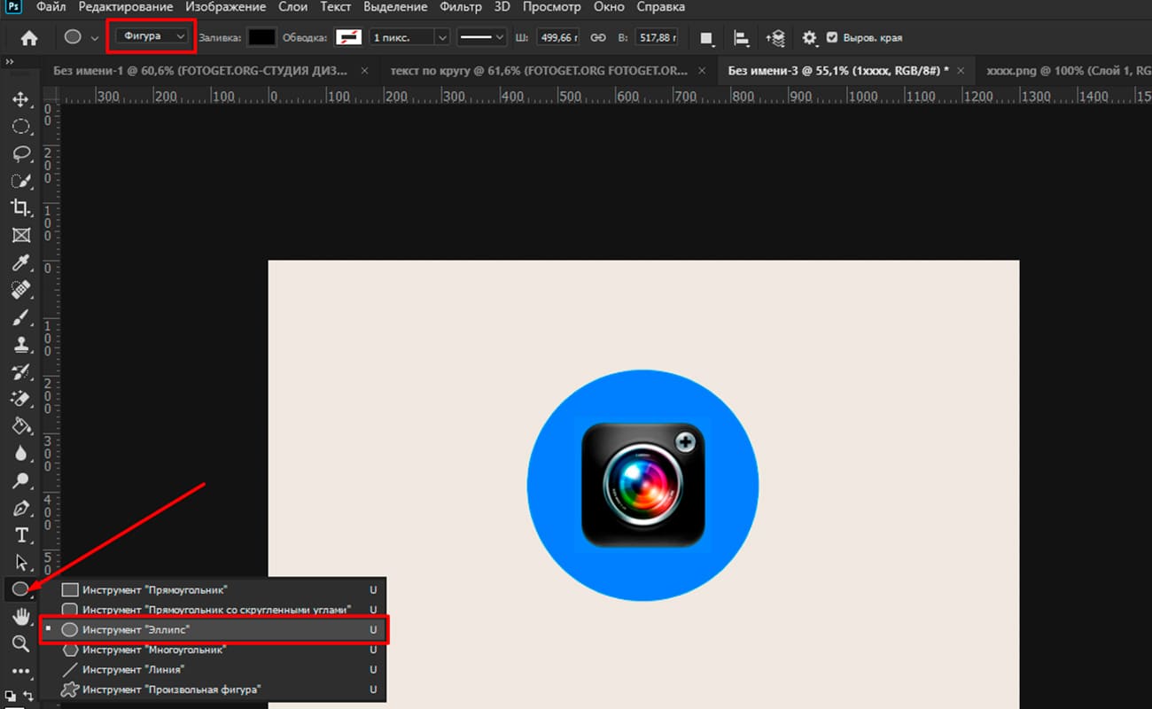Open the Справка menu

click(x=661, y=7)
